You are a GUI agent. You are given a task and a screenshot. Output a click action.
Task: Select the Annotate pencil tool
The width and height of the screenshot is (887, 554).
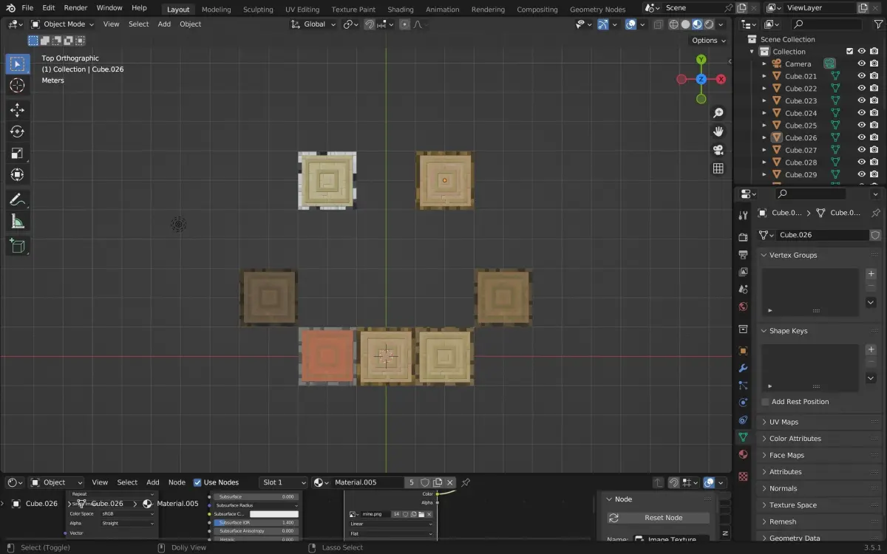tap(17, 199)
